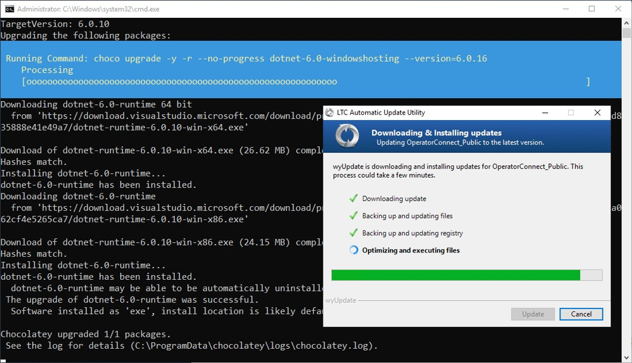Screen dimensions: 632x363
Task: Click the wyUpdate label at the dialog bottom
Action: pyautogui.click(x=341, y=301)
